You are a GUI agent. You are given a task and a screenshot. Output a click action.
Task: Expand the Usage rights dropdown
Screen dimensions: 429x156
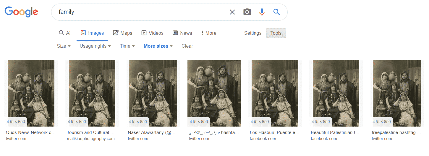(95, 46)
